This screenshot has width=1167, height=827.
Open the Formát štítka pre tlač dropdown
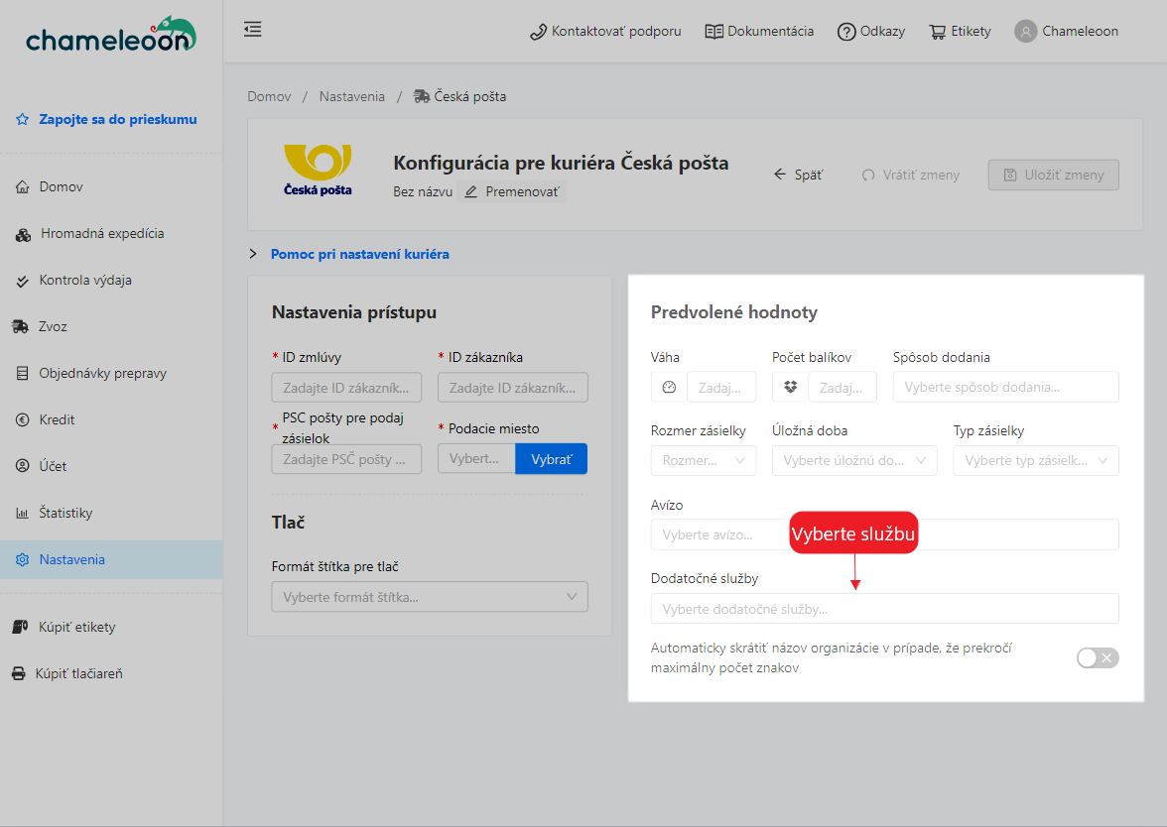(x=429, y=597)
